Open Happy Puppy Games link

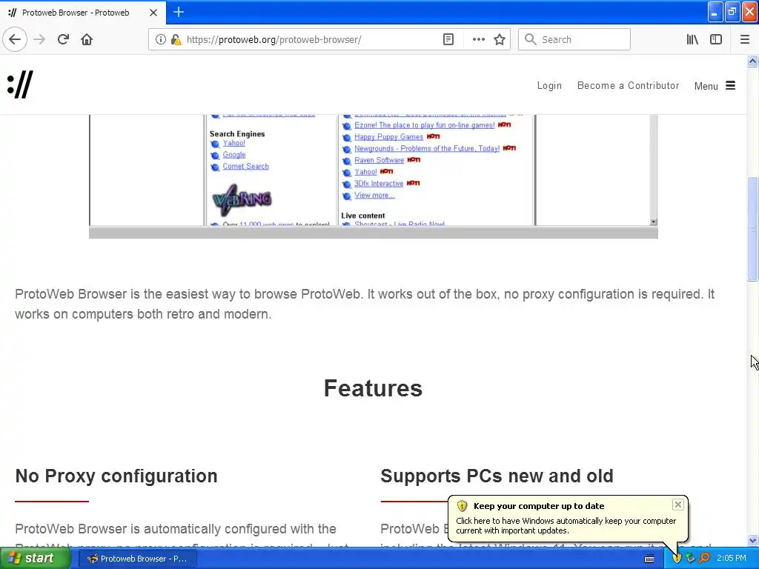point(388,136)
